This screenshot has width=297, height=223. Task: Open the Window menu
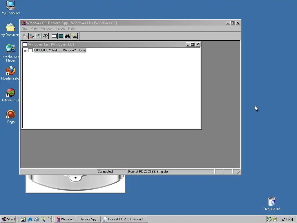tap(46, 28)
